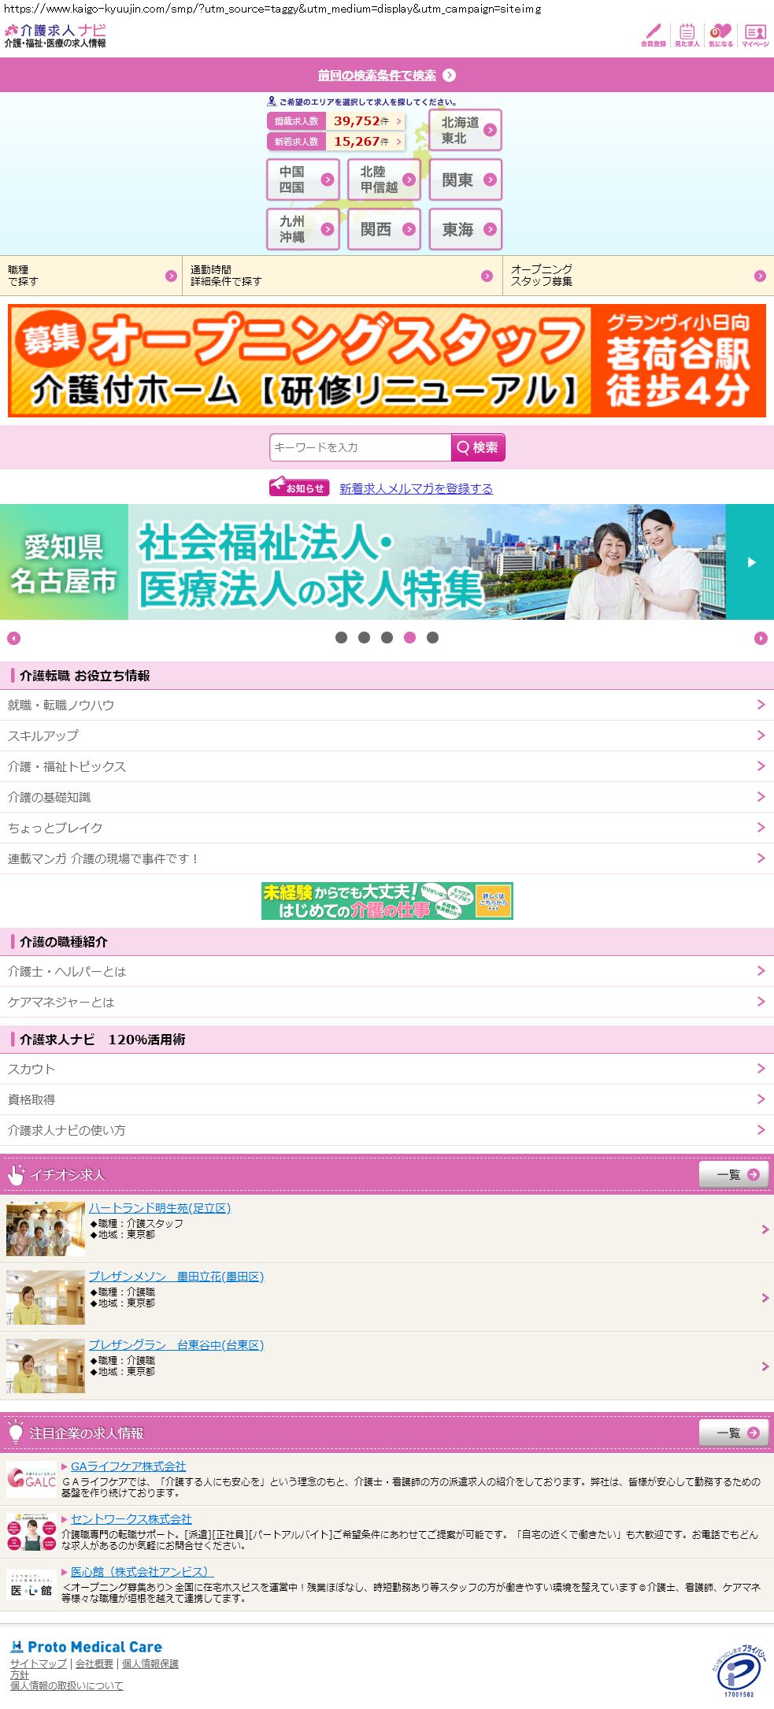
Task: Open the 会員登録 pencil icon
Action: point(653,35)
